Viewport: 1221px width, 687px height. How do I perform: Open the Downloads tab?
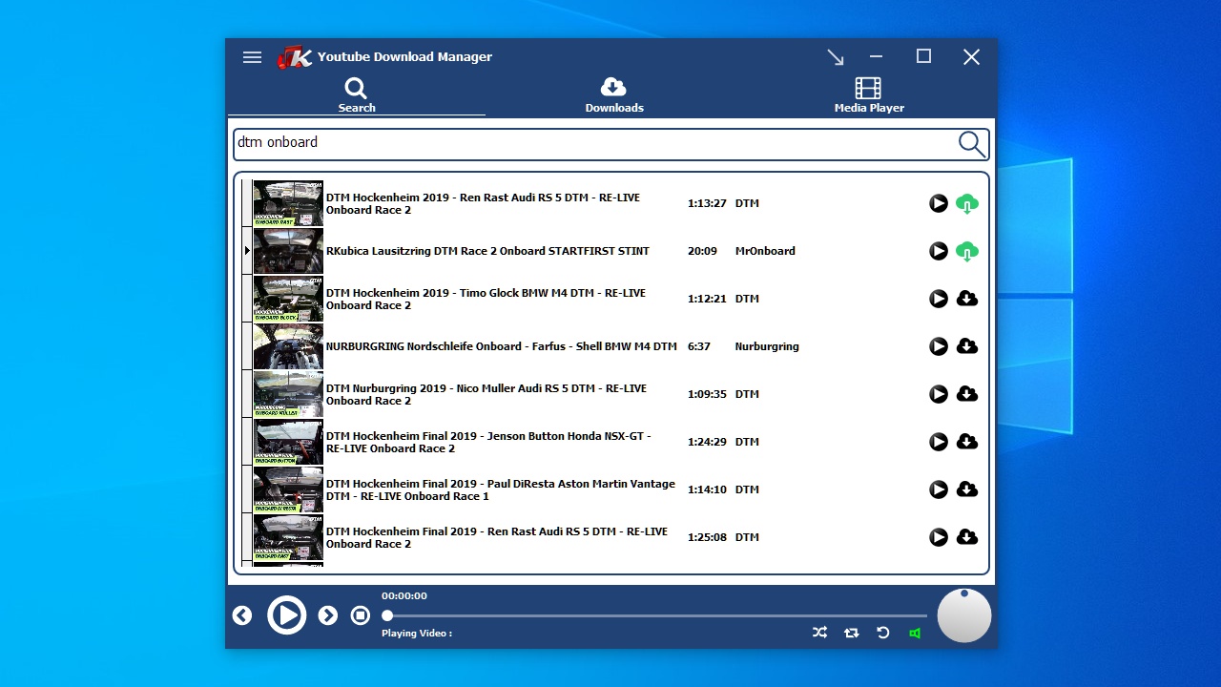(614, 95)
